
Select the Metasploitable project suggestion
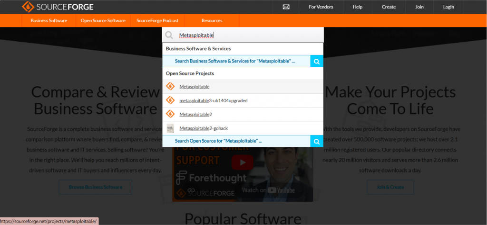point(243,87)
